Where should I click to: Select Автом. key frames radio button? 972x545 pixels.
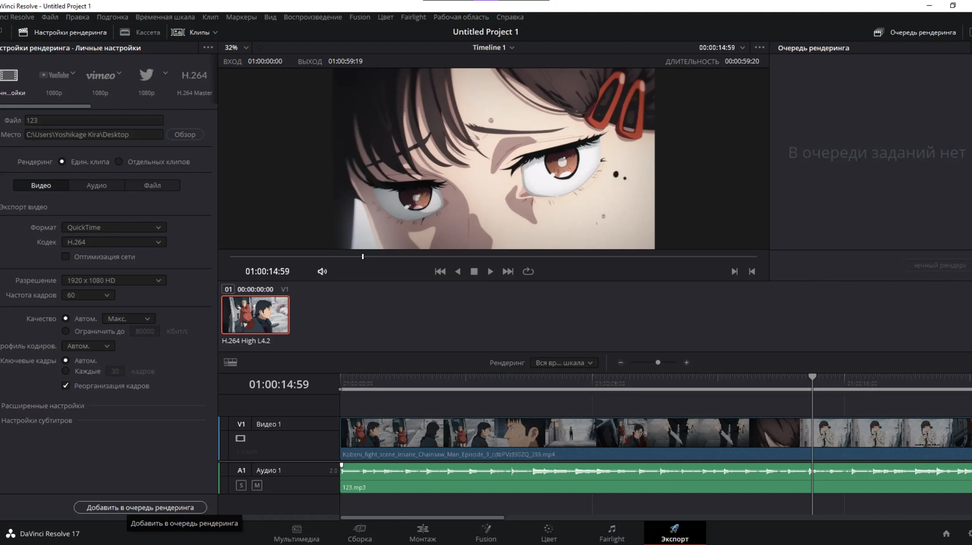click(x=66, y=360)
